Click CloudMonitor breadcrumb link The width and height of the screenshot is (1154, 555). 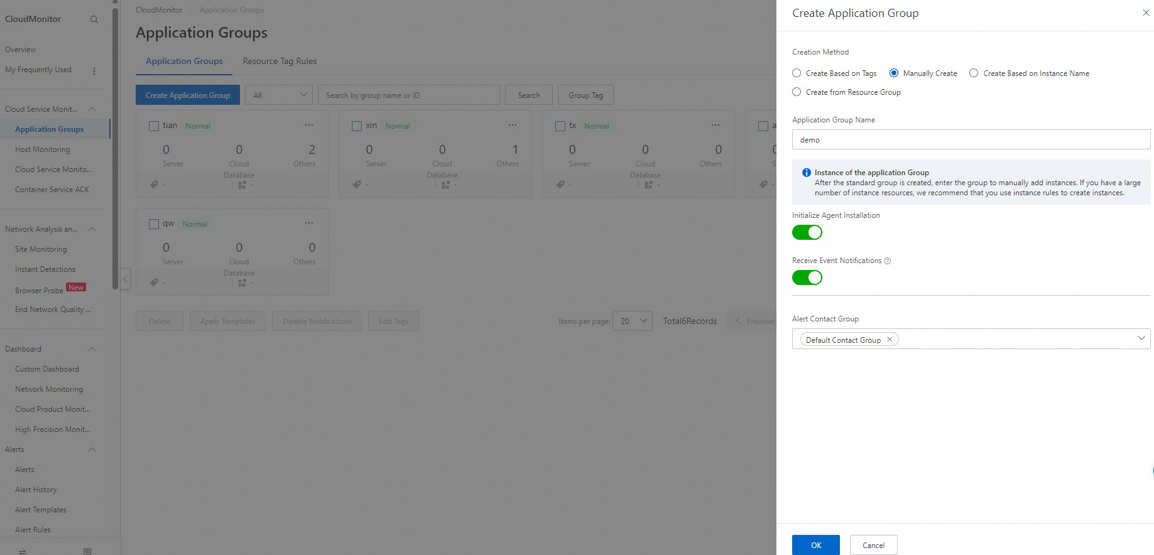tap(159, 10)
